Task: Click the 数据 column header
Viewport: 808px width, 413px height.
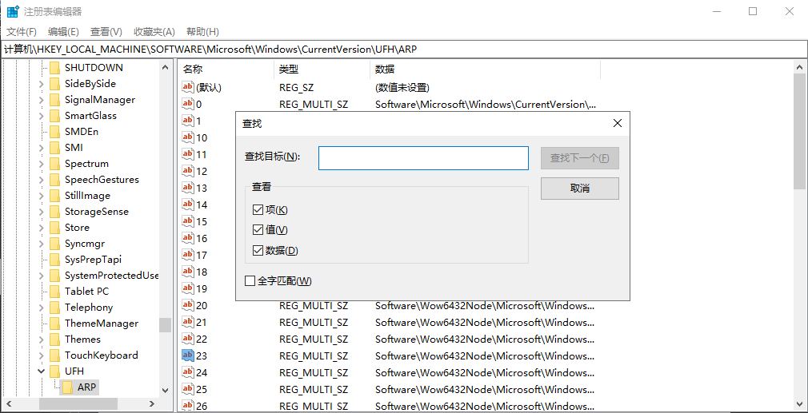Action: (485, 69)
